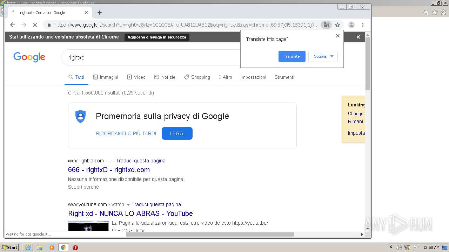The width and height of the screenshot is (449, 252).
Task: Select the Video search tab
Action: click(x=136, y=77)
